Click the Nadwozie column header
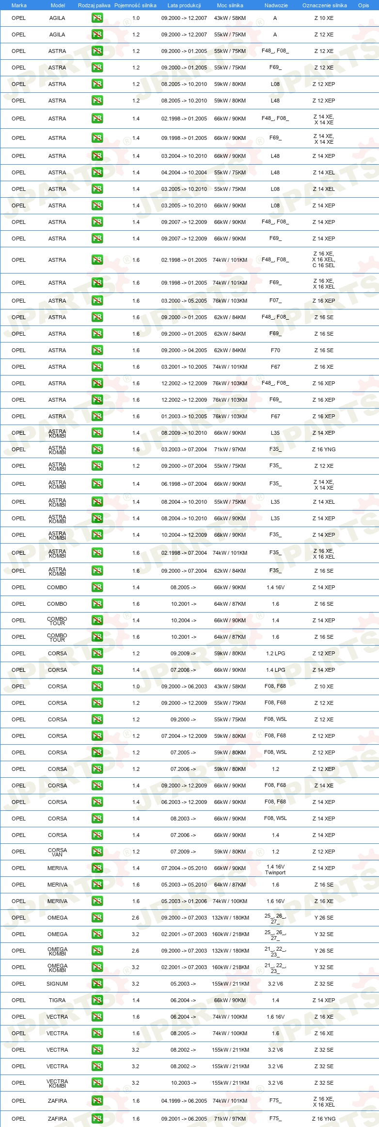 click(276, 5)
